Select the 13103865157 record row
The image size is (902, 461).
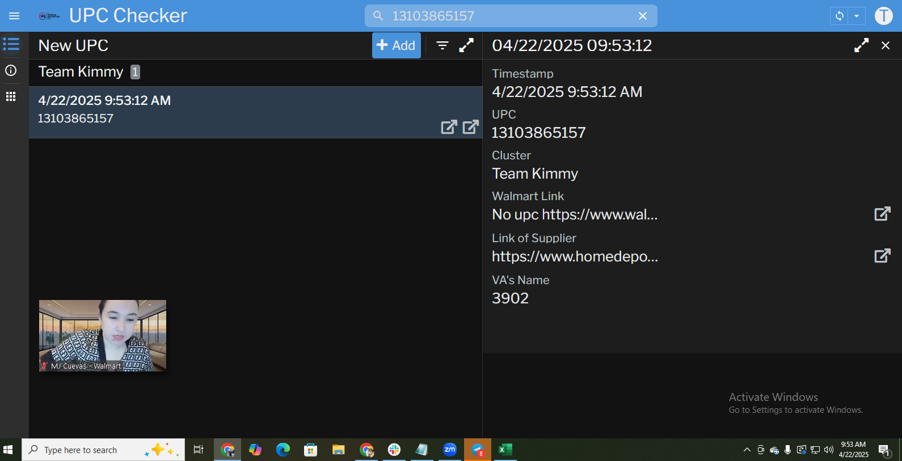pyautogui.click(x=227, y=112)
